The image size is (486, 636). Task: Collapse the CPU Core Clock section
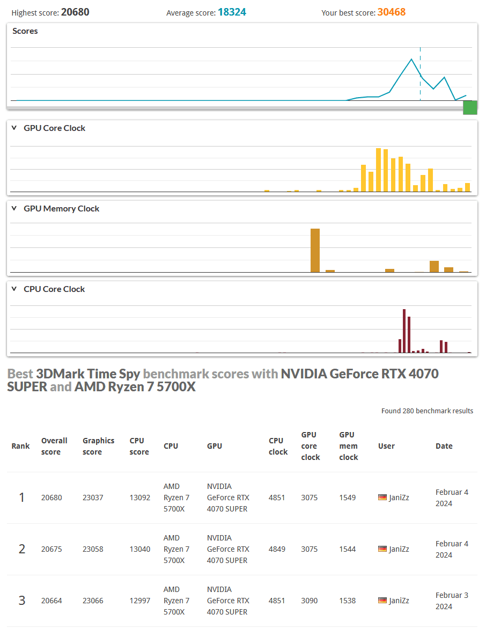(x=14, y=289)
